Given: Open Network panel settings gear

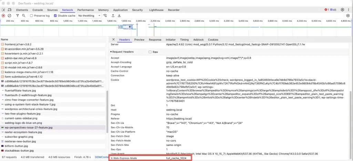Looking at the screenshot, I should click(348, 16).
